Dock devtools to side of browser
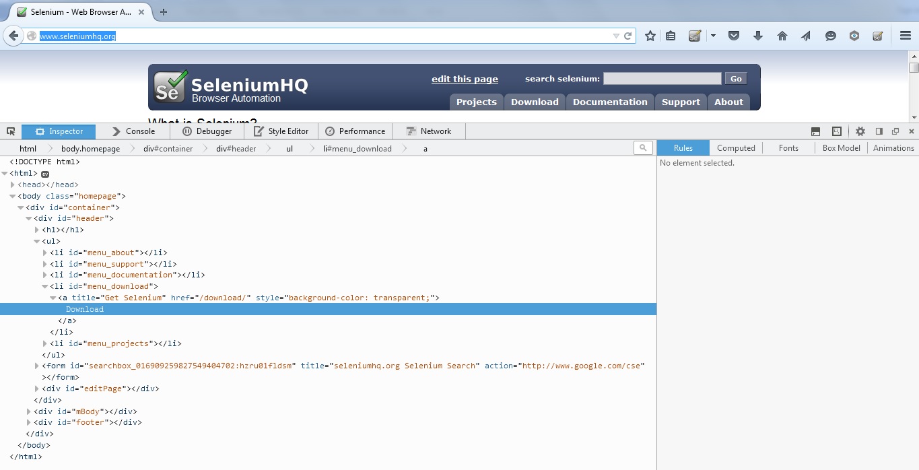Viewport: 919px width, 470px height. 879,131
